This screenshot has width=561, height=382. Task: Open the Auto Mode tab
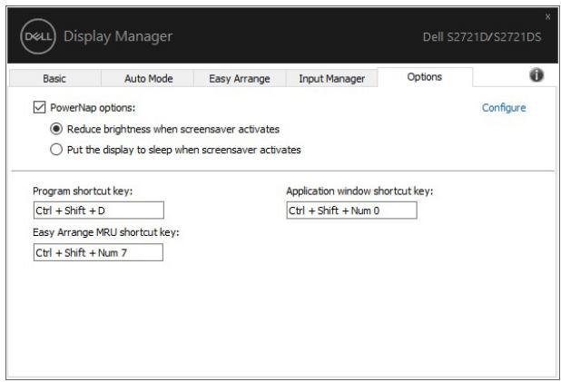pos(149,79)
